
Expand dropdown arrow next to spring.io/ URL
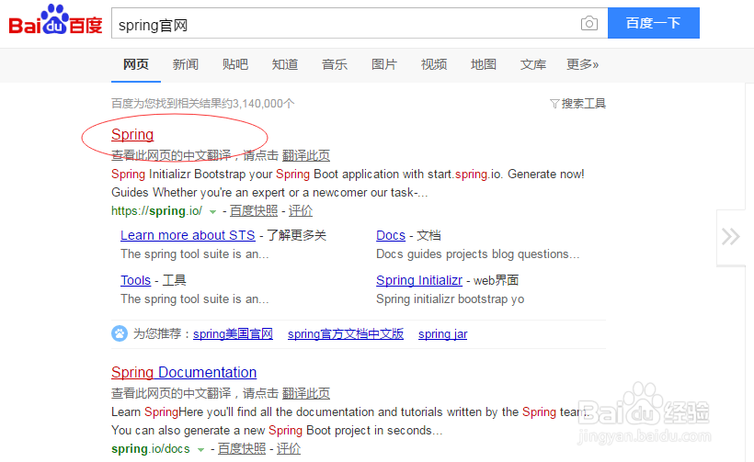(212, 212)
